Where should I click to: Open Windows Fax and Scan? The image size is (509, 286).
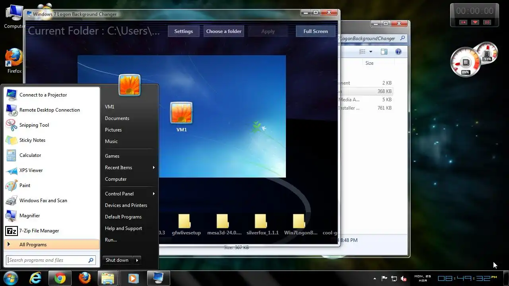52,201
